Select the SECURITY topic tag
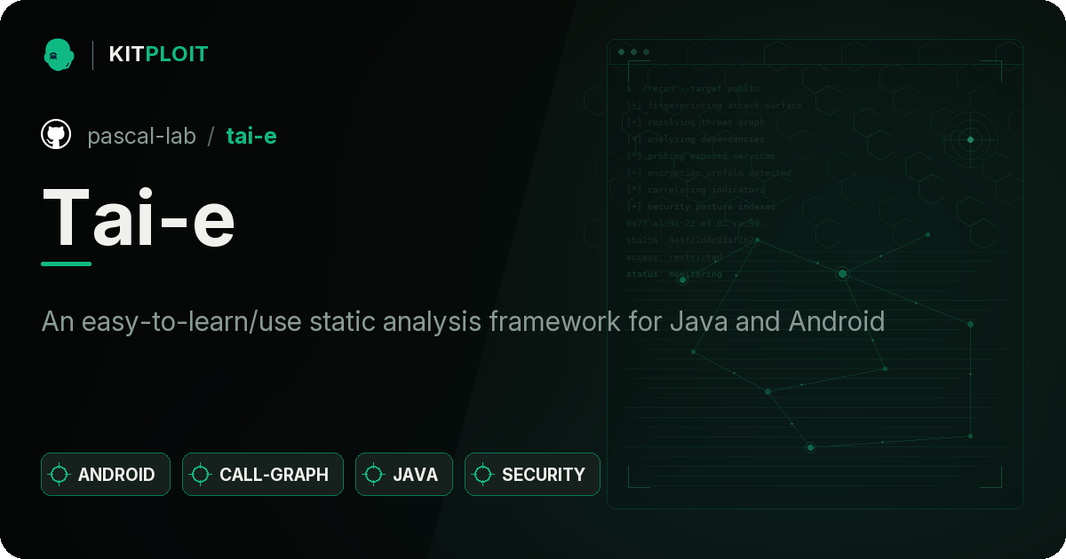 pyautogui.click(x=532, y=474)
